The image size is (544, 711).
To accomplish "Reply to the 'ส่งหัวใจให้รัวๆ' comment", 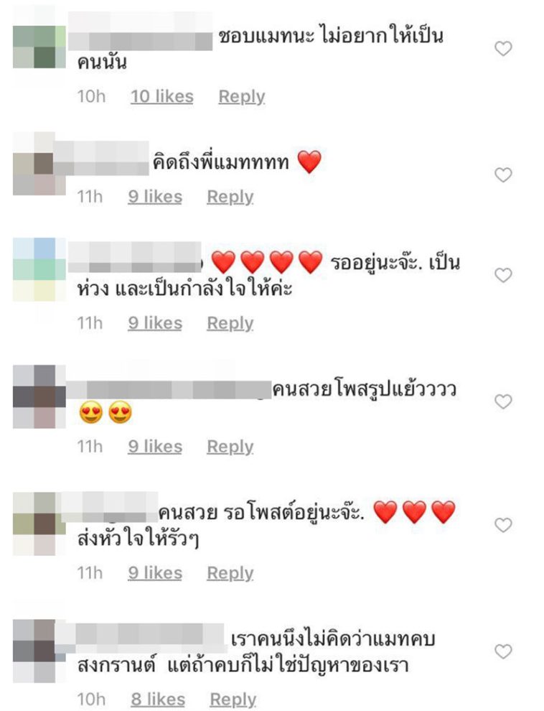I will pyautogui.click(x=230, y=573).
